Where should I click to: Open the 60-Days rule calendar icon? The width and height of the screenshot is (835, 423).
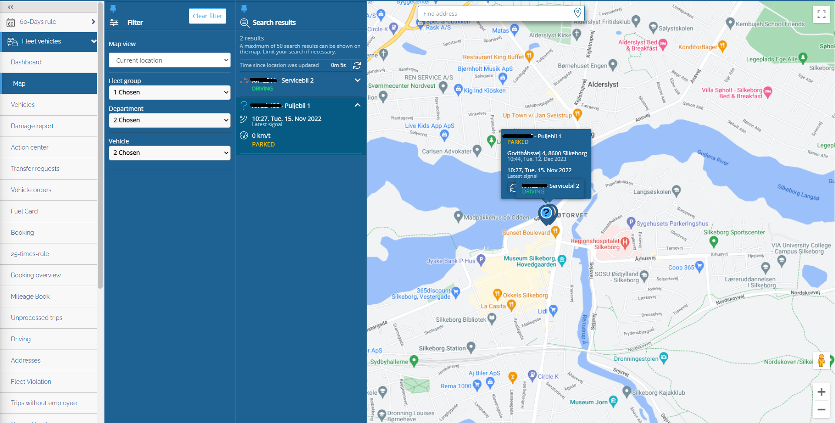pos(11,23)
